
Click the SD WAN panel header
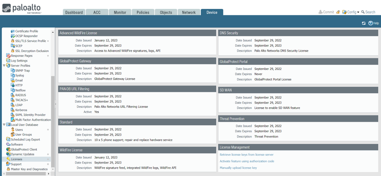point(298,90)
